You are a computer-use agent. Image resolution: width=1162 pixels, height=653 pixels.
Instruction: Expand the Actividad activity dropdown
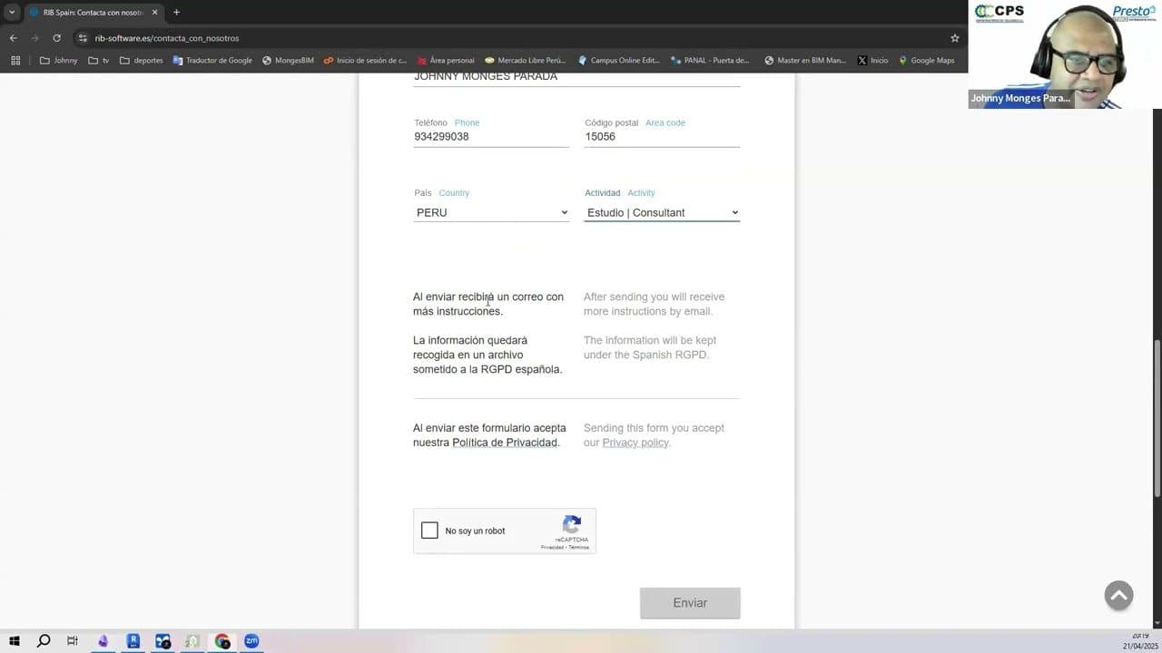pos(661,213)
